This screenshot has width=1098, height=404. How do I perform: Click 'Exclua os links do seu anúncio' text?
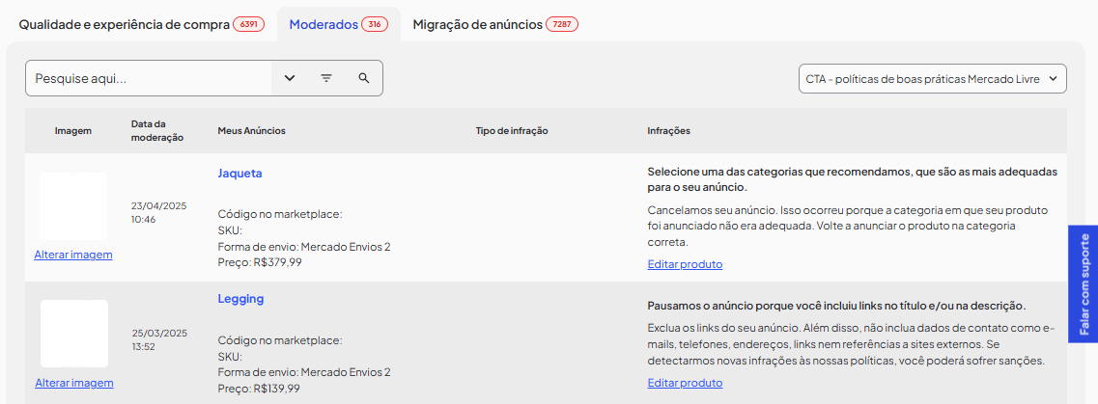click(x=851, y=344)
